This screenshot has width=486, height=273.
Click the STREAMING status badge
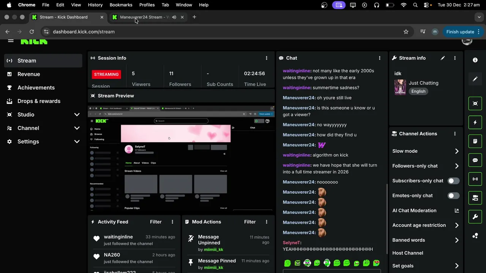pos(106,74)
